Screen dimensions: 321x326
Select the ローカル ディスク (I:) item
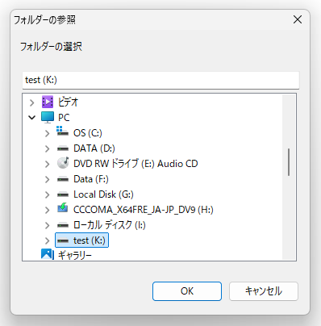pyautogui.click(x=109, y=225)
